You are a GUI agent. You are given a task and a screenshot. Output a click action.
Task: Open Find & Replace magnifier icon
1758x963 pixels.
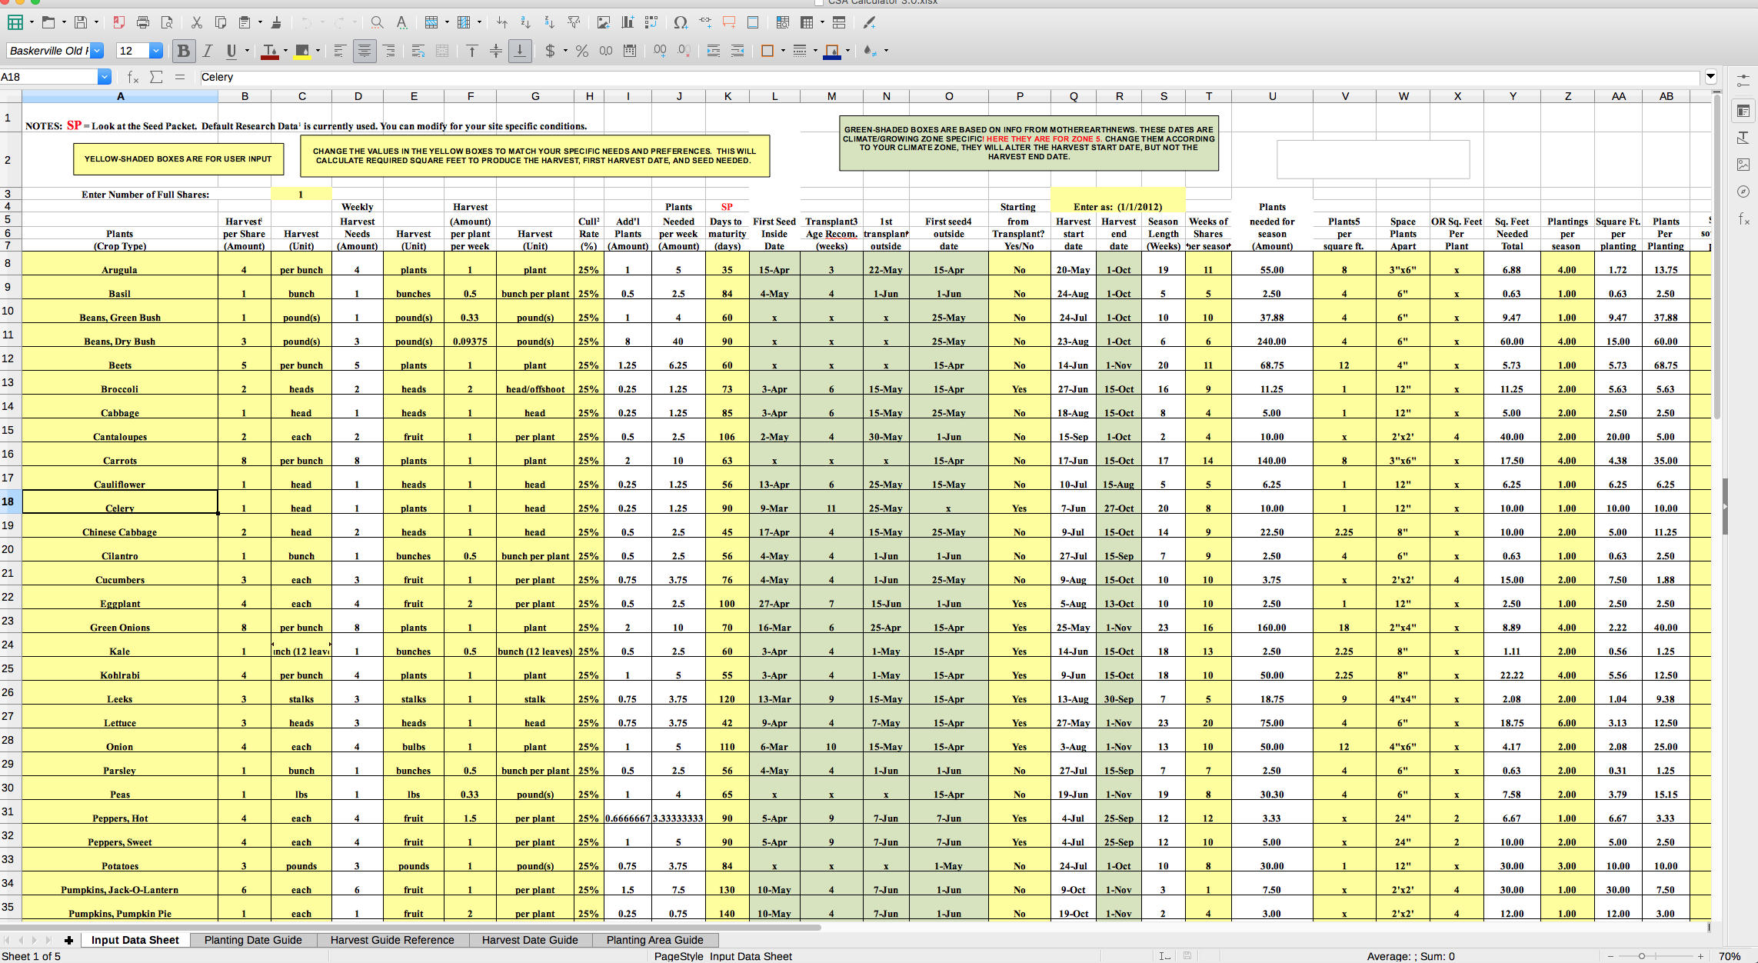(x=377, y=23)
